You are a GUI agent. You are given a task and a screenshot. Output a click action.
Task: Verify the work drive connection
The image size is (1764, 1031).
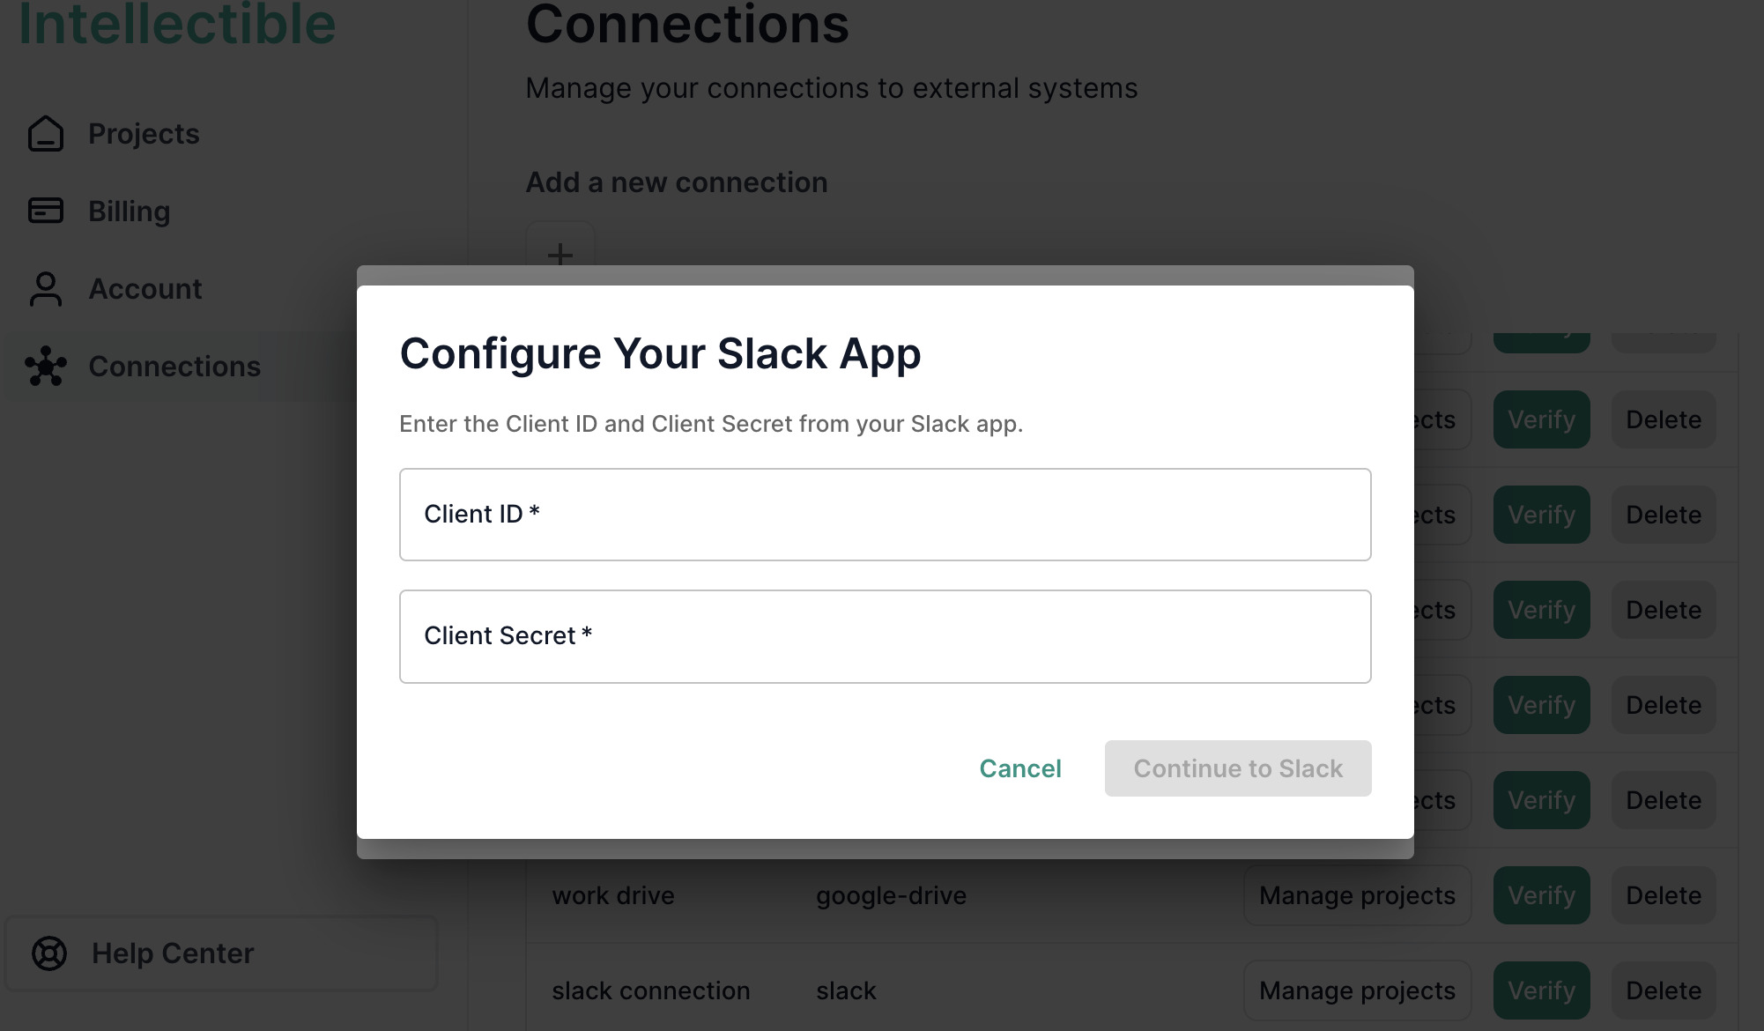(1541, 895)
